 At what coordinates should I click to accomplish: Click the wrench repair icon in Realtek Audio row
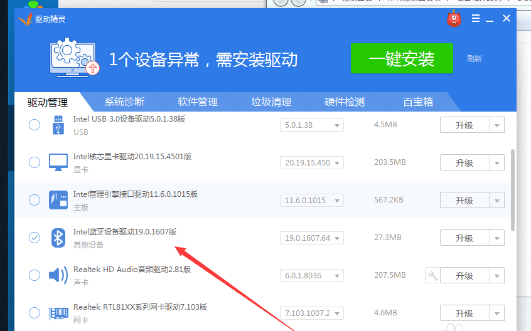click(x=432, y=276)
